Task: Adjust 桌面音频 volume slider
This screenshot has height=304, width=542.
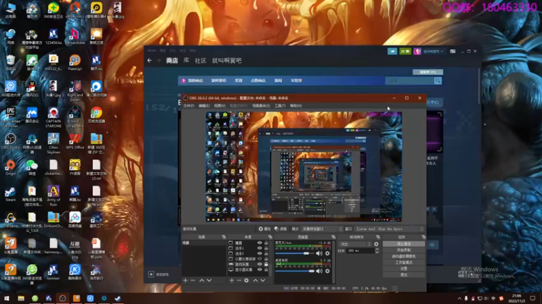Action: click(295, 272)
